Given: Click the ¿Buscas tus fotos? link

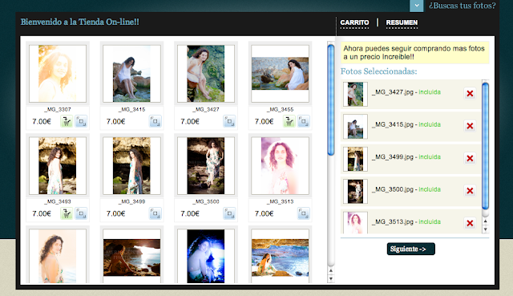Looking at the screenshot, I should click(x=462, y=6).
